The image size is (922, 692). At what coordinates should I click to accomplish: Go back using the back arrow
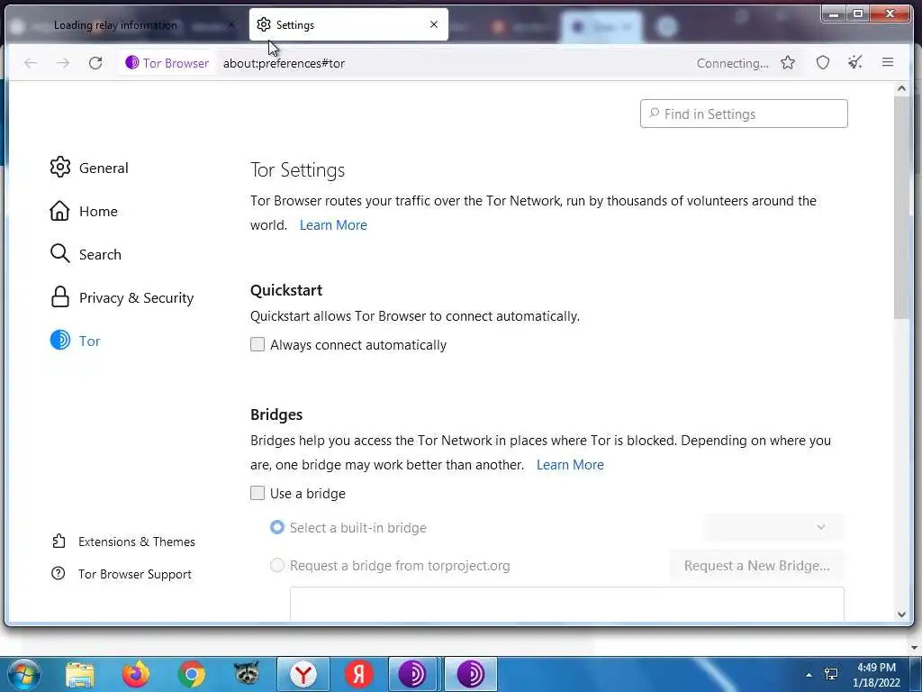pyautogui.click(x=31, y=63)
